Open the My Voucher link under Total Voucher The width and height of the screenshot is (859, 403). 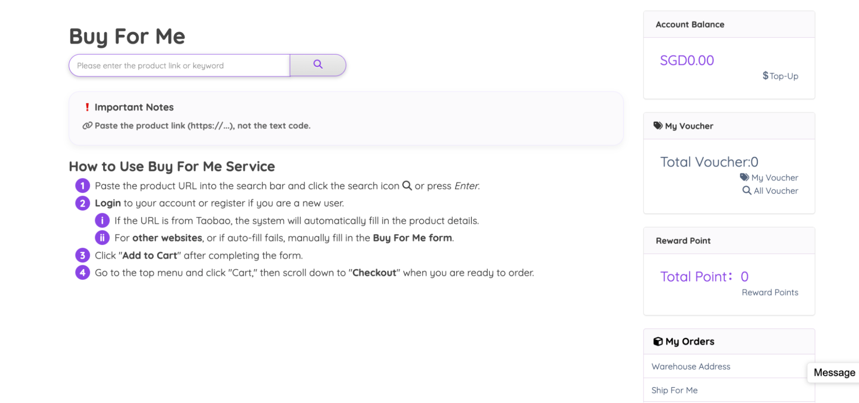click(774, 178)
